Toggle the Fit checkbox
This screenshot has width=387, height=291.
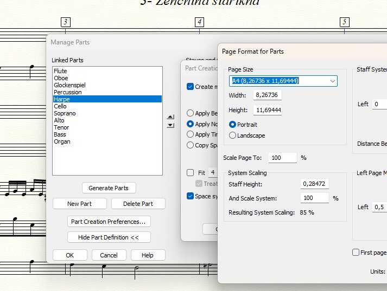[190, 173]
